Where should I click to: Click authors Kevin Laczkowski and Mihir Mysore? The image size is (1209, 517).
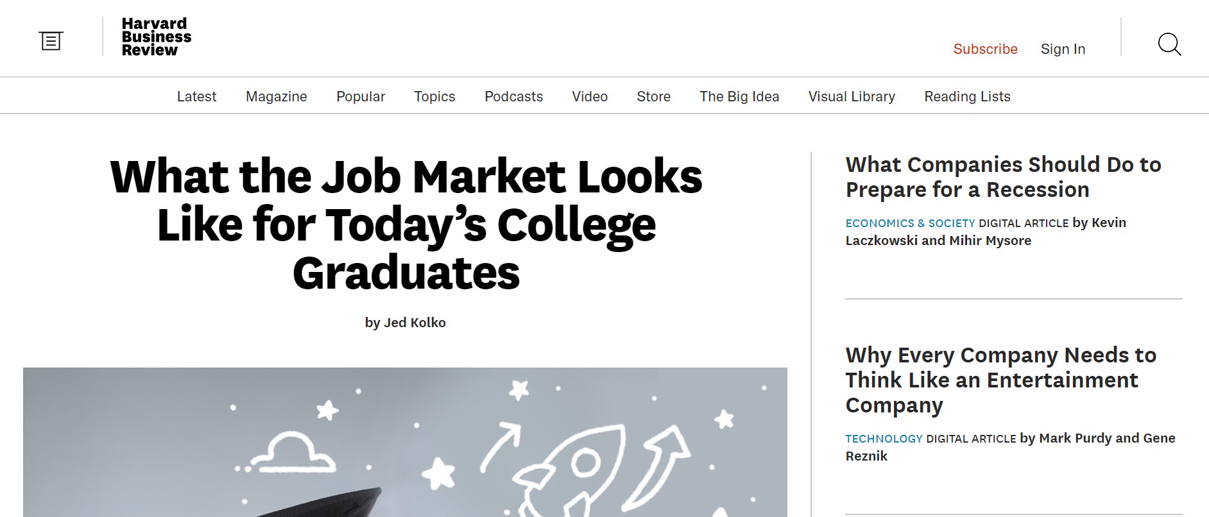pos(986,232)
